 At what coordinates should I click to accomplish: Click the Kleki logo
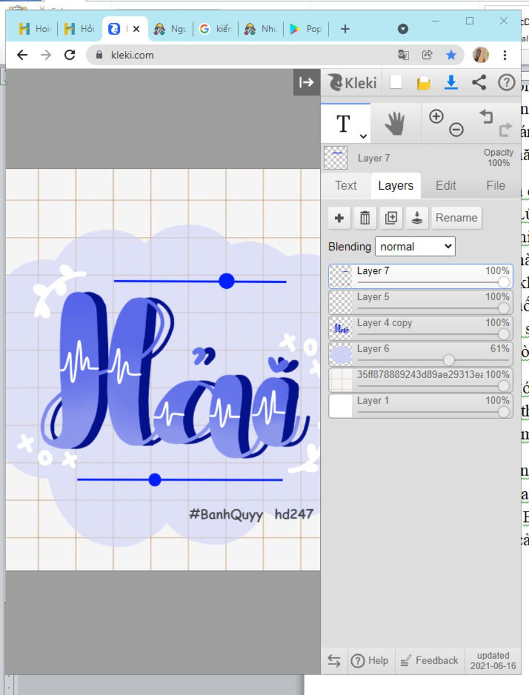(x=353, y=83)
